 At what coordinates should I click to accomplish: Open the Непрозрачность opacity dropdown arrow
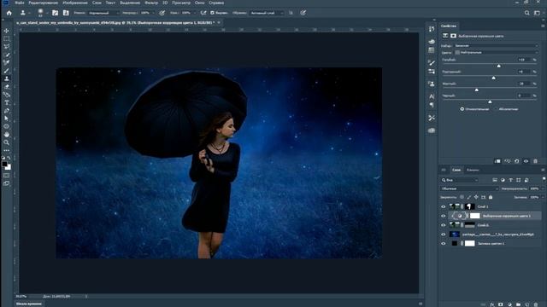coord(542,188)
